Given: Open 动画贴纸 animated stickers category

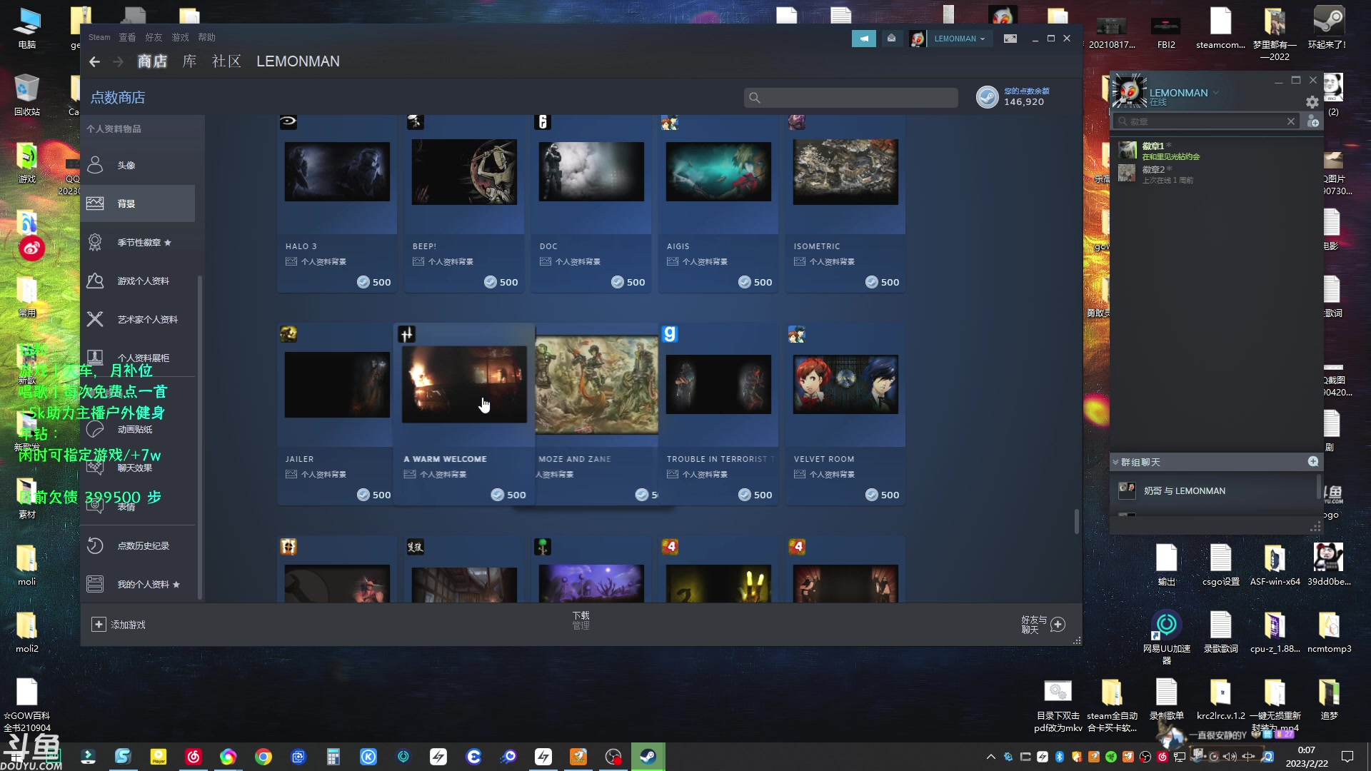Looking at the screenshot, I should click(138, 429).
